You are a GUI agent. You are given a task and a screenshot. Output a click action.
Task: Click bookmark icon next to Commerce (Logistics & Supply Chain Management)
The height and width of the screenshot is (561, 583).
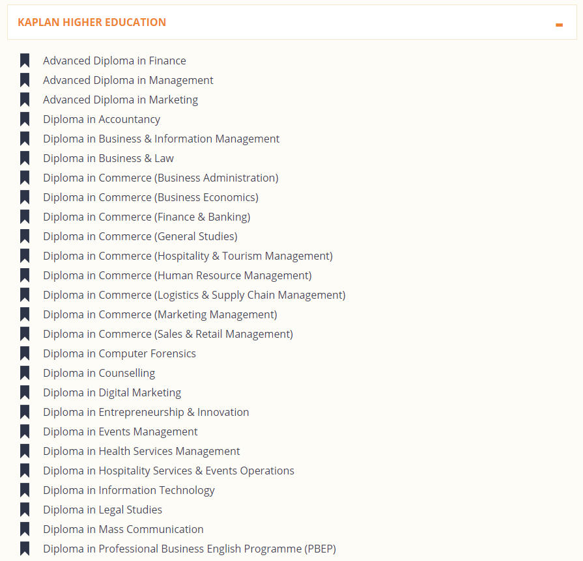click(x=25, y=295)
